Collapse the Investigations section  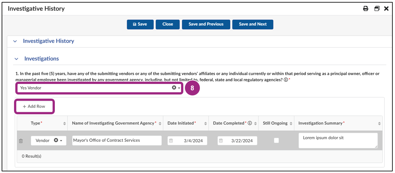click(x=16, y=59)
